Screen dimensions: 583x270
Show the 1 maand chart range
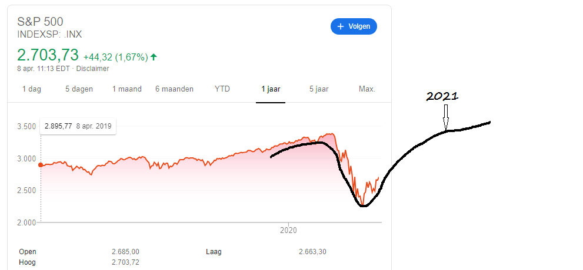(127, 89)
